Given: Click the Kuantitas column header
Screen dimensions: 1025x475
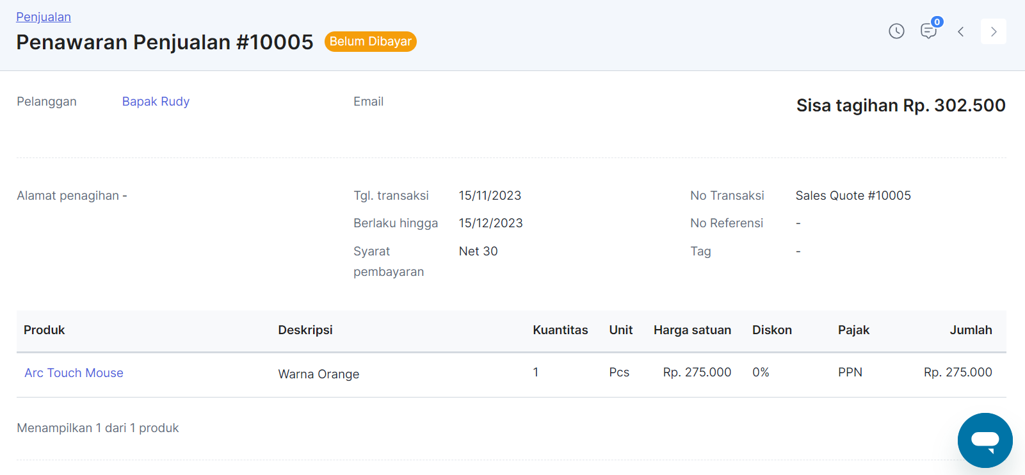Looking at the screenshot, I should (560, 330).
